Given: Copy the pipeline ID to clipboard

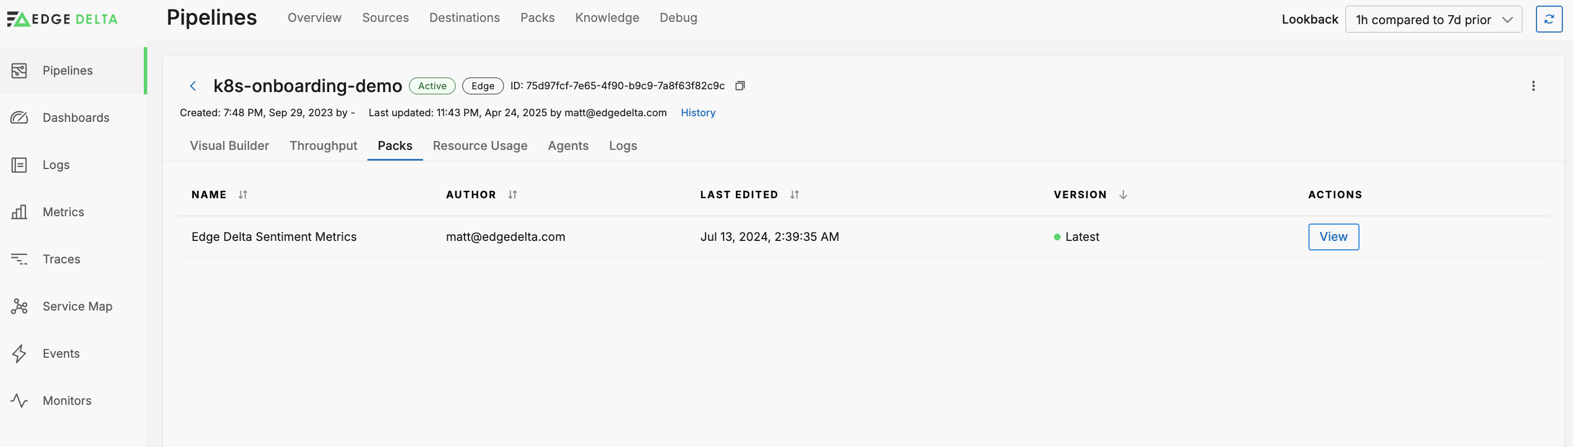Looking at the screenshot, I should tap(739, 85).
